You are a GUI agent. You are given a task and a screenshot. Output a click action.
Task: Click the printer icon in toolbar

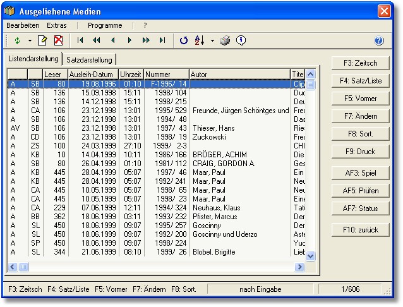tap(226, 40)
